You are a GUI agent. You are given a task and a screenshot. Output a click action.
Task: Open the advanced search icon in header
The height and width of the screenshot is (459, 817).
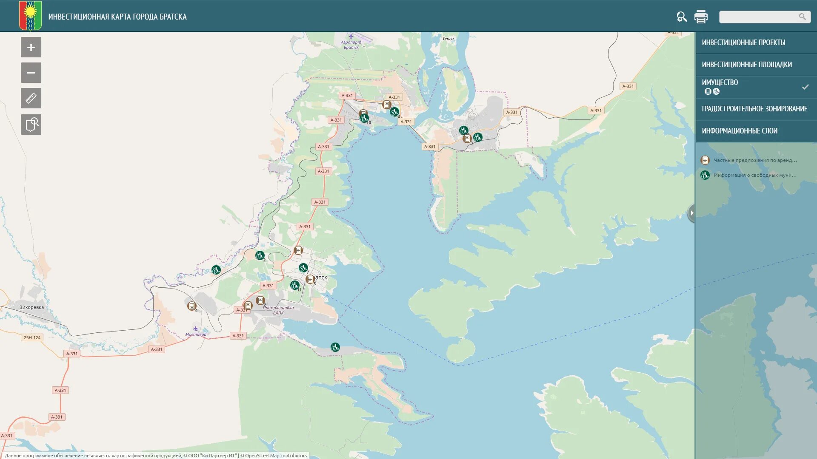[x=682, y=17]
